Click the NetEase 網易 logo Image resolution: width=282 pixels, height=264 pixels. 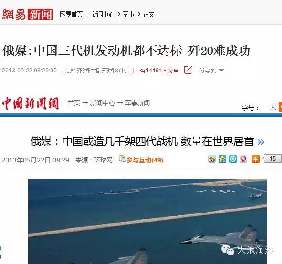[x=14, y=14]
